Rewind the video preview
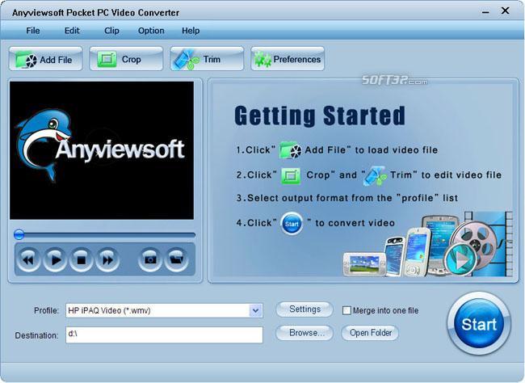This screenshot has height=383, width=525. pos(28,259)
